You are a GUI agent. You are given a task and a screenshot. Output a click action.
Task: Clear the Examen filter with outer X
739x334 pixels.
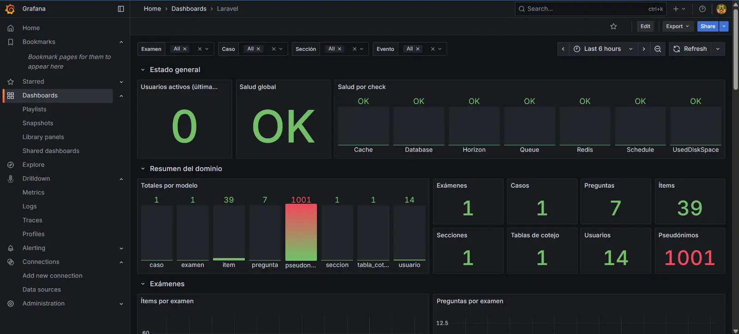(200, 49)
